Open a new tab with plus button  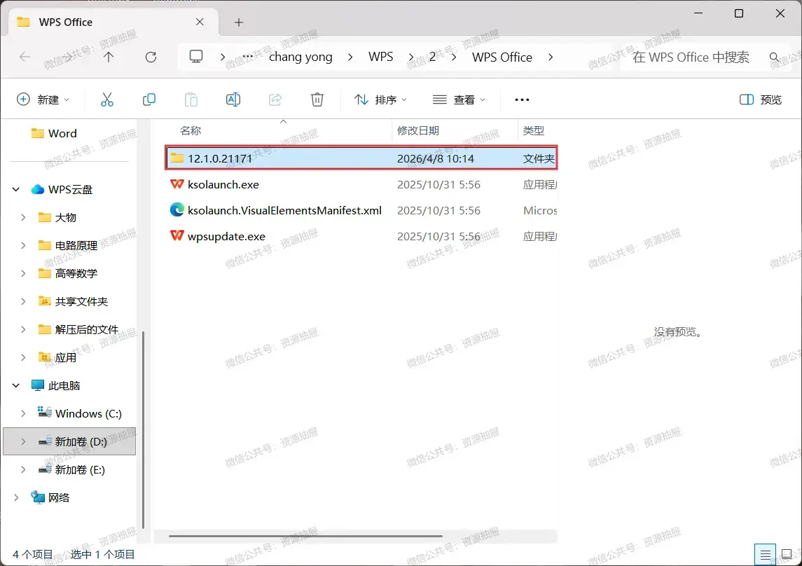pos(238,22)
